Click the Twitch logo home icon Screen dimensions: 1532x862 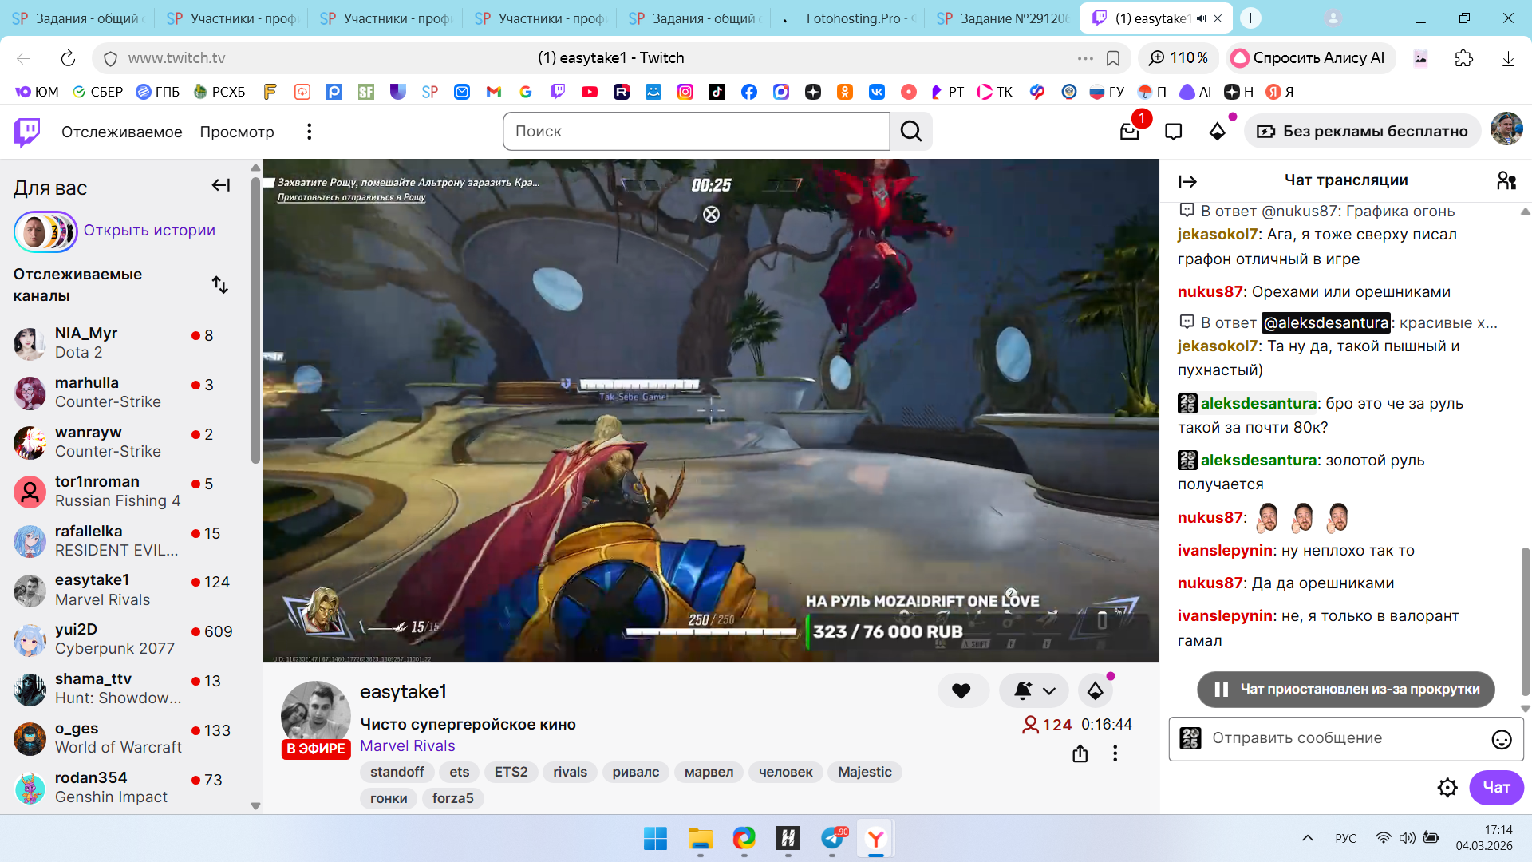[27, 132]
